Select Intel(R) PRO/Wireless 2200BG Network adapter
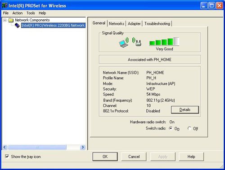The width and height of the screenshot is (225, 170). 53,26
